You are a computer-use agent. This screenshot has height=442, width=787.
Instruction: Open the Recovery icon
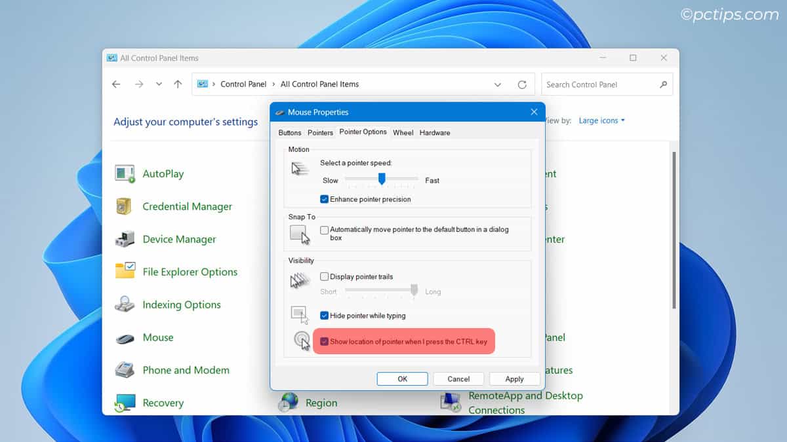125,403
